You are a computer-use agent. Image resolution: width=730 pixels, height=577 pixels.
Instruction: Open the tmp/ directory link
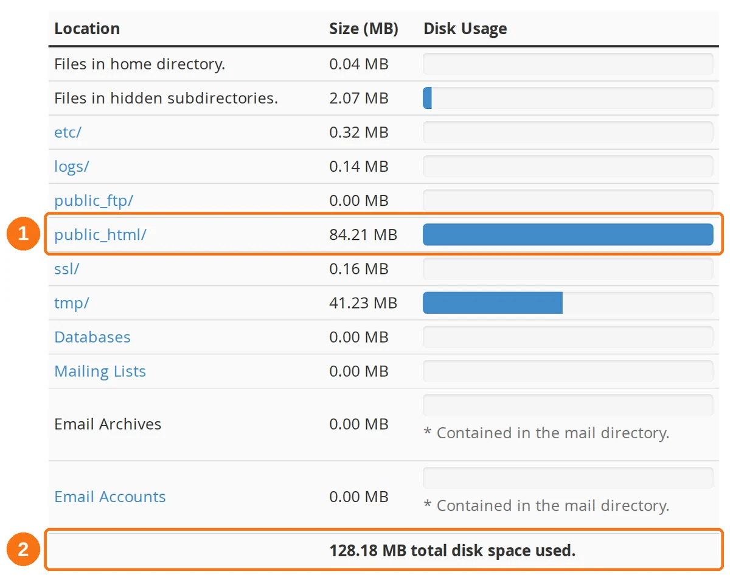pyautogui.click(x=71, y=302)
